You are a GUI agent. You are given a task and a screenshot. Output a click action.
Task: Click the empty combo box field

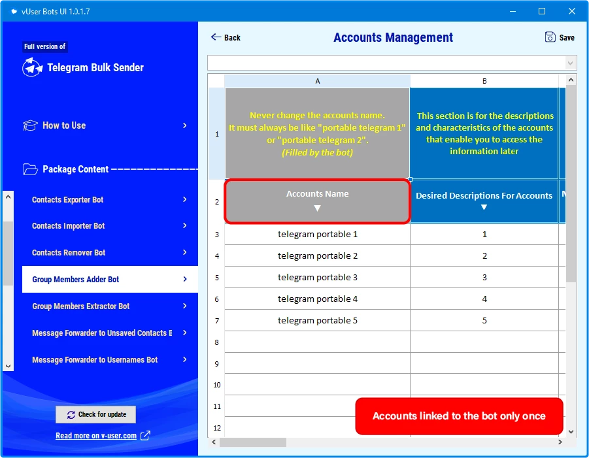(x=386, y=63)
